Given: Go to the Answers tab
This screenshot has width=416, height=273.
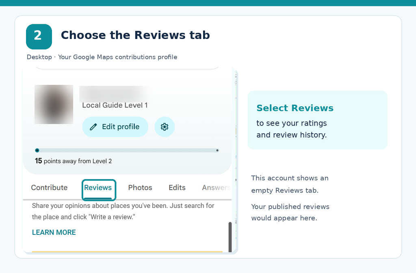Looking at the screenshot, I should click(x=216, y=188).
